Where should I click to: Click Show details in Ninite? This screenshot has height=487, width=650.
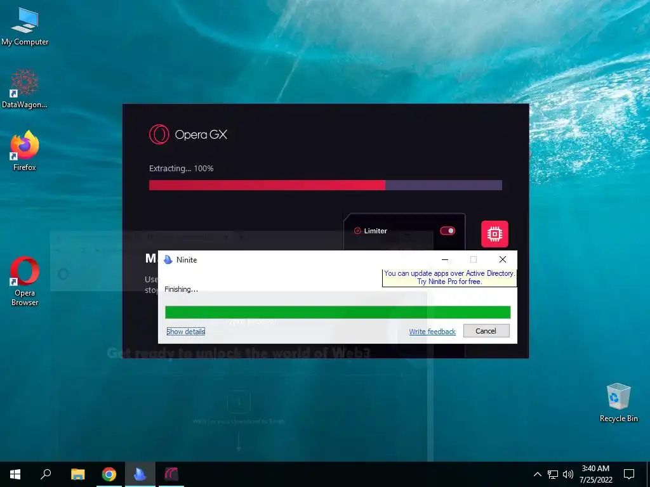(x=186, y=331)
